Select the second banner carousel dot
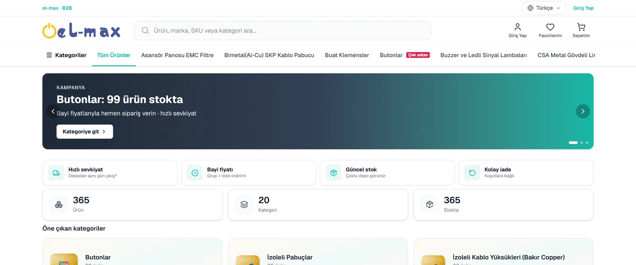Screen dimensions: 636x265 [582, 143]
